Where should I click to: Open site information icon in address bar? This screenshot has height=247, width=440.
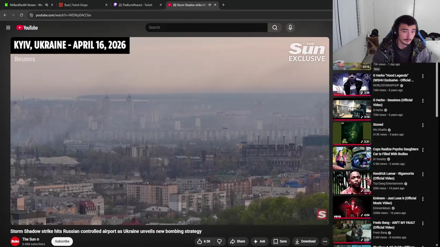31,15
